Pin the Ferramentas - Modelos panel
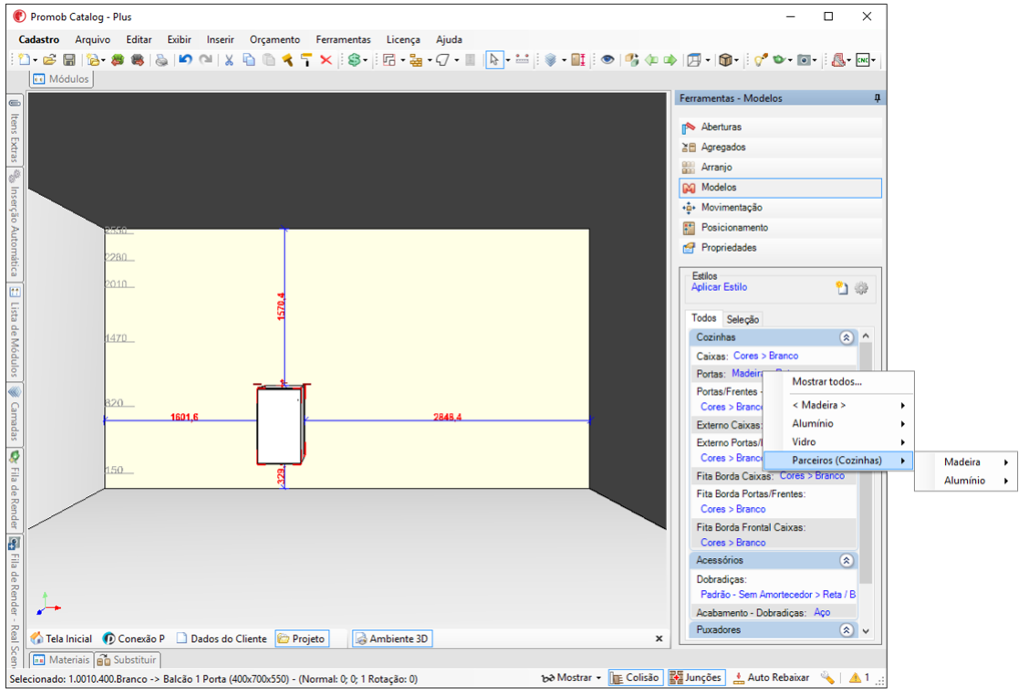 tap(877, 98)
